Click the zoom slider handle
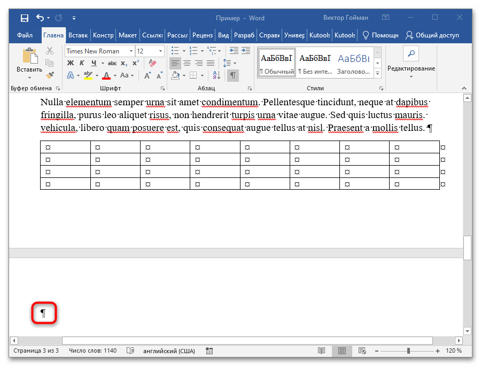This screenshot has height=366, width=481. [x=408, y=351]
